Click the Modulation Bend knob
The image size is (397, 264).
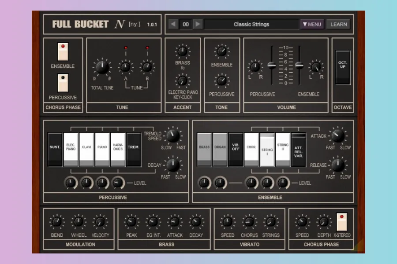point(57,222)
